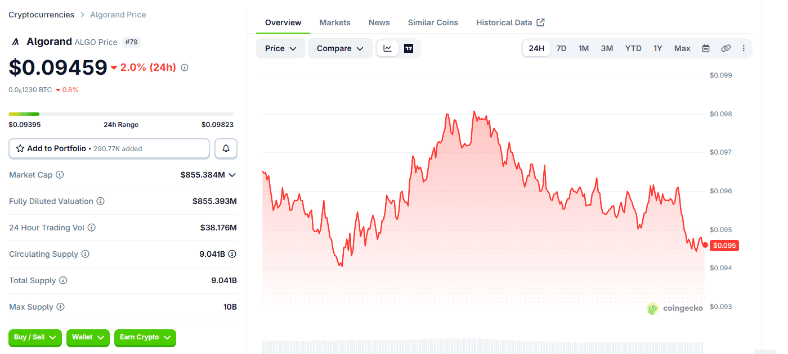Click the $855.393M fully diluted value

(x=214, y=201)
